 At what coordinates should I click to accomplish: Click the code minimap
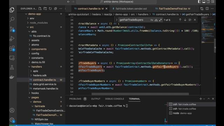208,30
